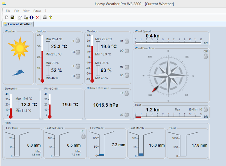Image resolution: width=226 pixels, height=166 pixels.
Task: Click the app icon in title bar
Action: click(x=4, y=4)
